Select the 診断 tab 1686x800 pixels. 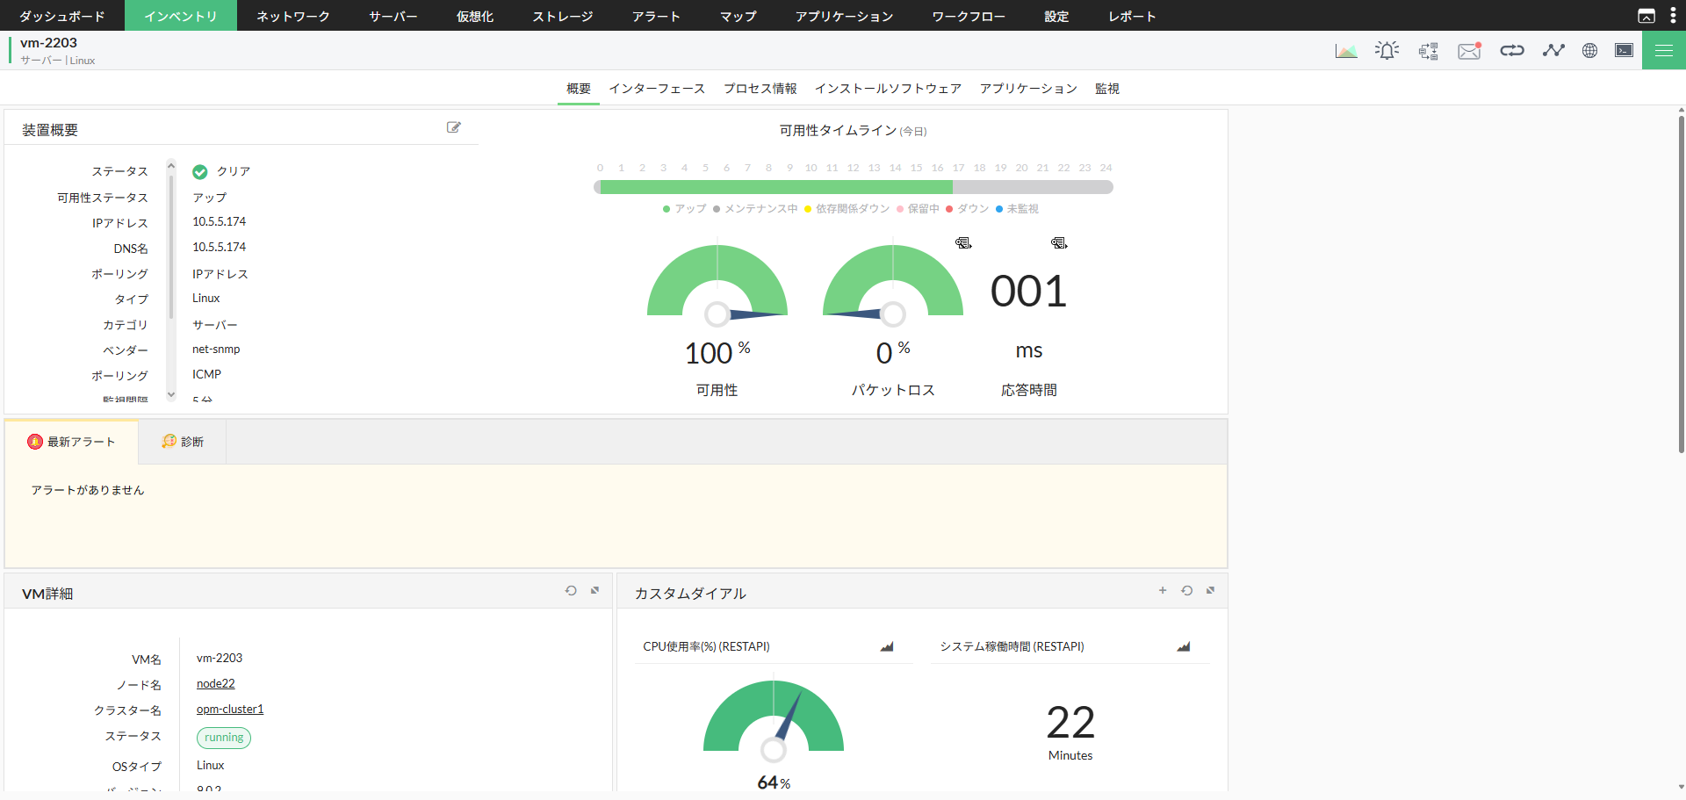point(183,442)
